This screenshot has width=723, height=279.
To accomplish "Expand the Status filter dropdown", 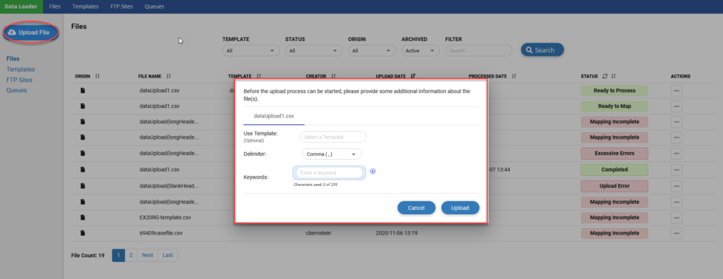I will (313, 51).
